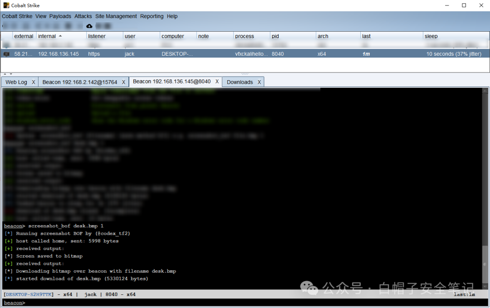Sort beacons by pid column
The width and height of the screenshot is (490, 308).
click(x=293, y=36)
